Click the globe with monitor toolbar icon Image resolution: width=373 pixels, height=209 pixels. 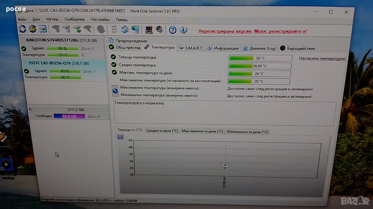pos(135,29)
